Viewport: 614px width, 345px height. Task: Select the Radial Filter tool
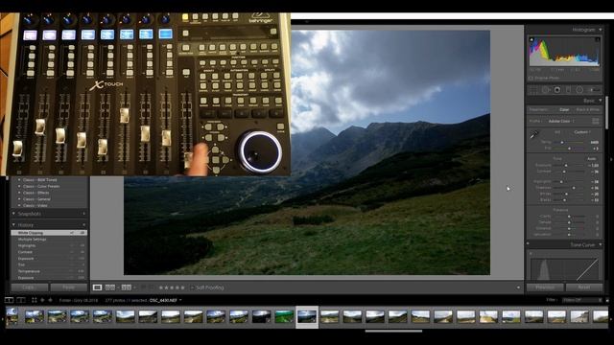579,90
